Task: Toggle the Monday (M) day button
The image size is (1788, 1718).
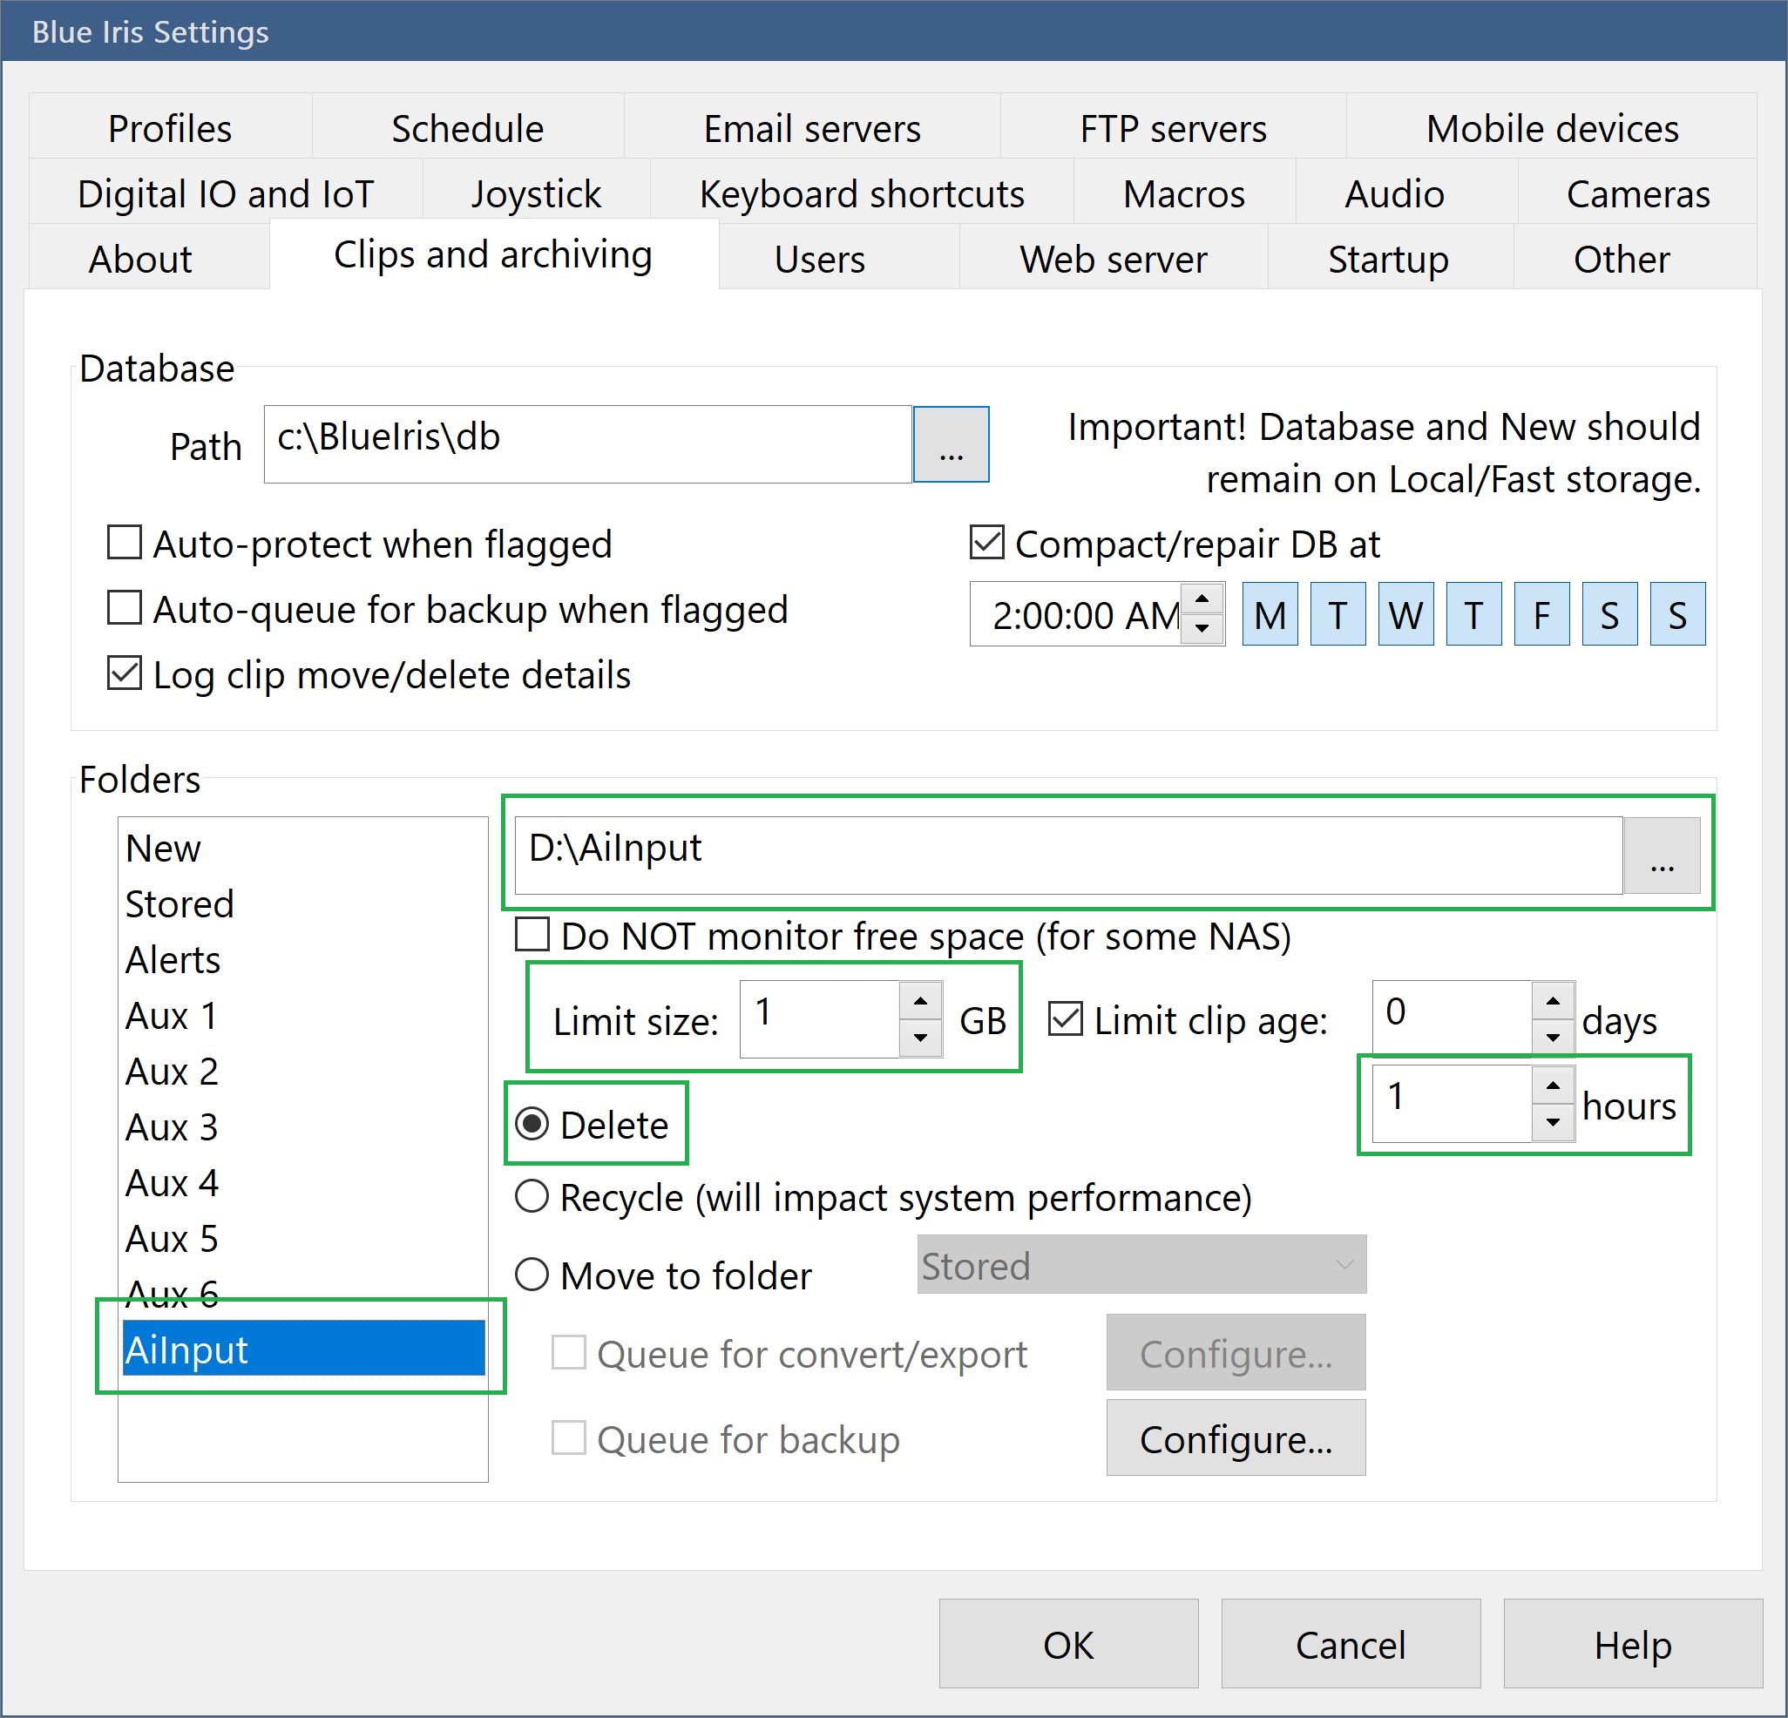Action: (x=1270, y=614)
